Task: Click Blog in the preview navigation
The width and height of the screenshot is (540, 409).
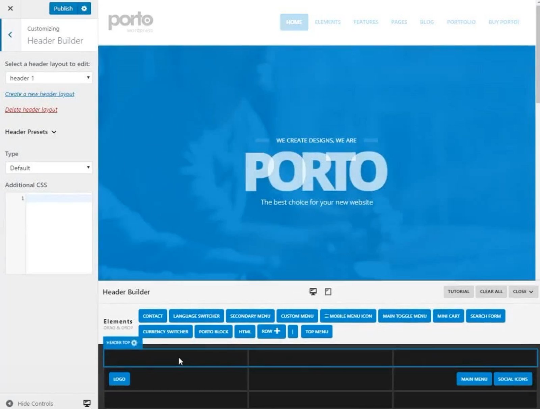Action: 427,22
